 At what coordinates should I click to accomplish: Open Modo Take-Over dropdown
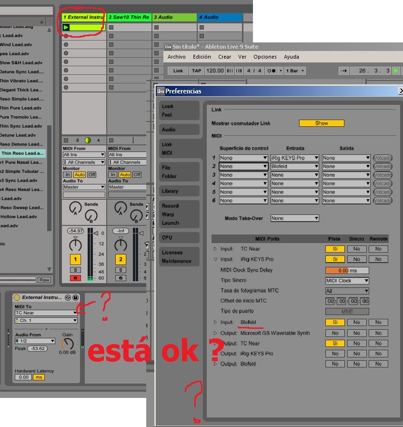(294, 218)
